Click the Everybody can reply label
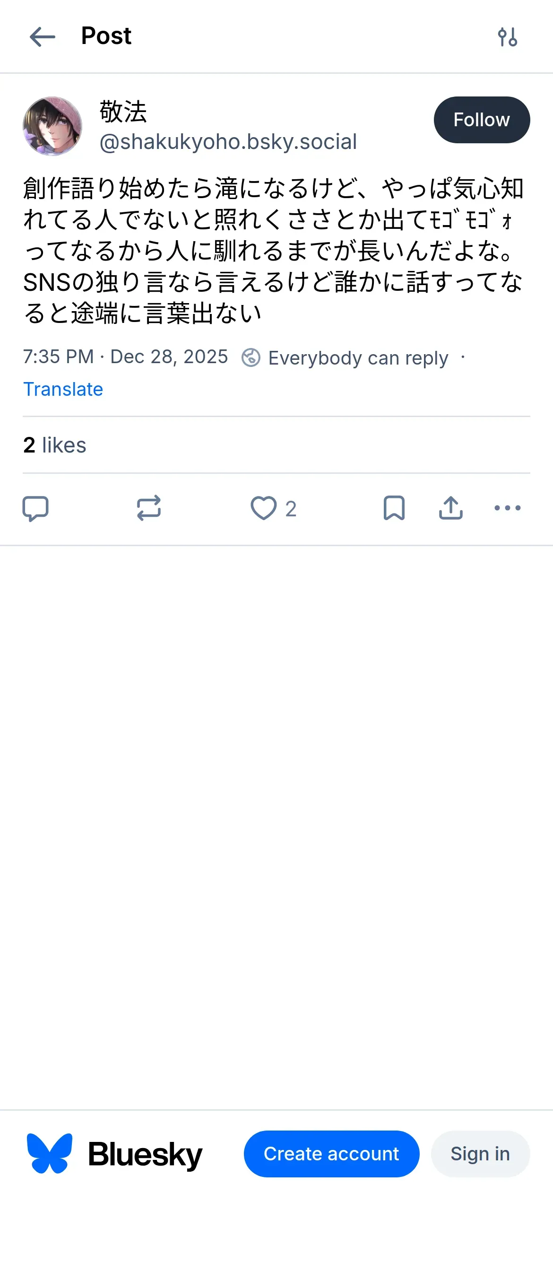The width and height of the screenshot is (553, 1271). tap(358, 358)
